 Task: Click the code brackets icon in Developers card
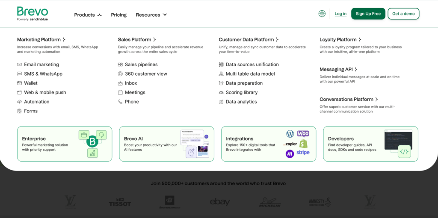(404, 152)
